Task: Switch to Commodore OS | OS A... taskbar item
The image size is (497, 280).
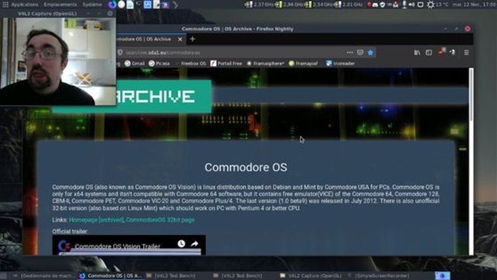Action: pos(111,276)
